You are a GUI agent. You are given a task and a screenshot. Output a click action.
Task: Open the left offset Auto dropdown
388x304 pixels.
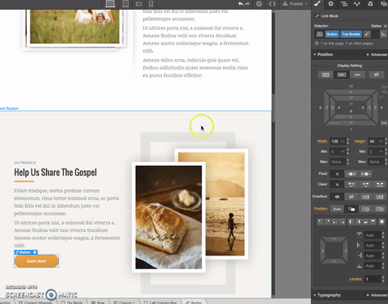tap(373, 246)
